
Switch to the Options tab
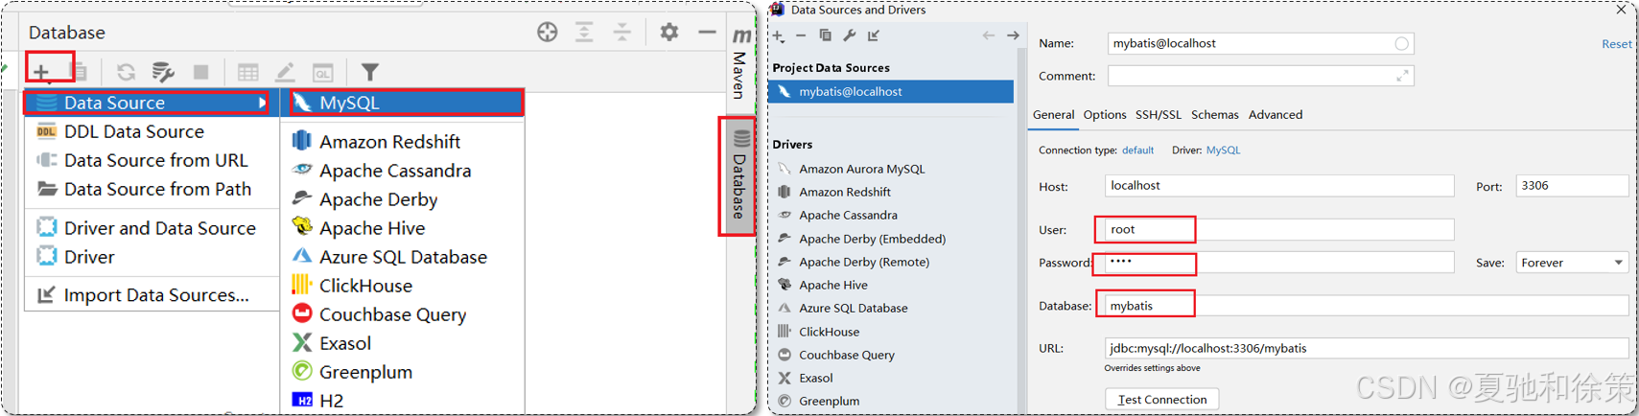[1105, 115]
